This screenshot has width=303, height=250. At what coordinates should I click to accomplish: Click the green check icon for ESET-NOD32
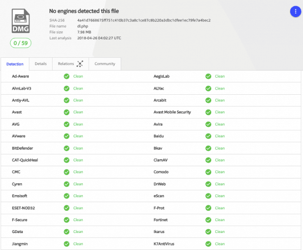pyautogui.click(x=66, y=208)
